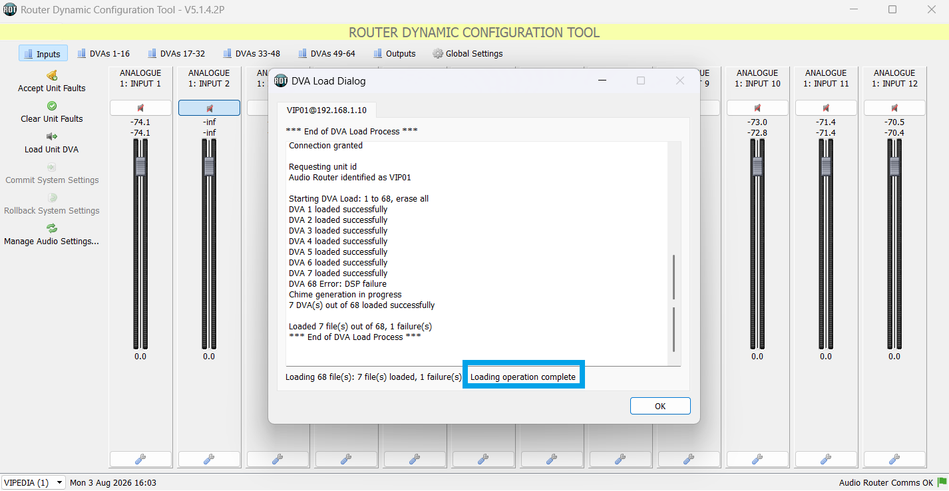Switch to the Inputs tab
Image resolution: width=949 pixels, height=491 pixels.
[43, 54]
